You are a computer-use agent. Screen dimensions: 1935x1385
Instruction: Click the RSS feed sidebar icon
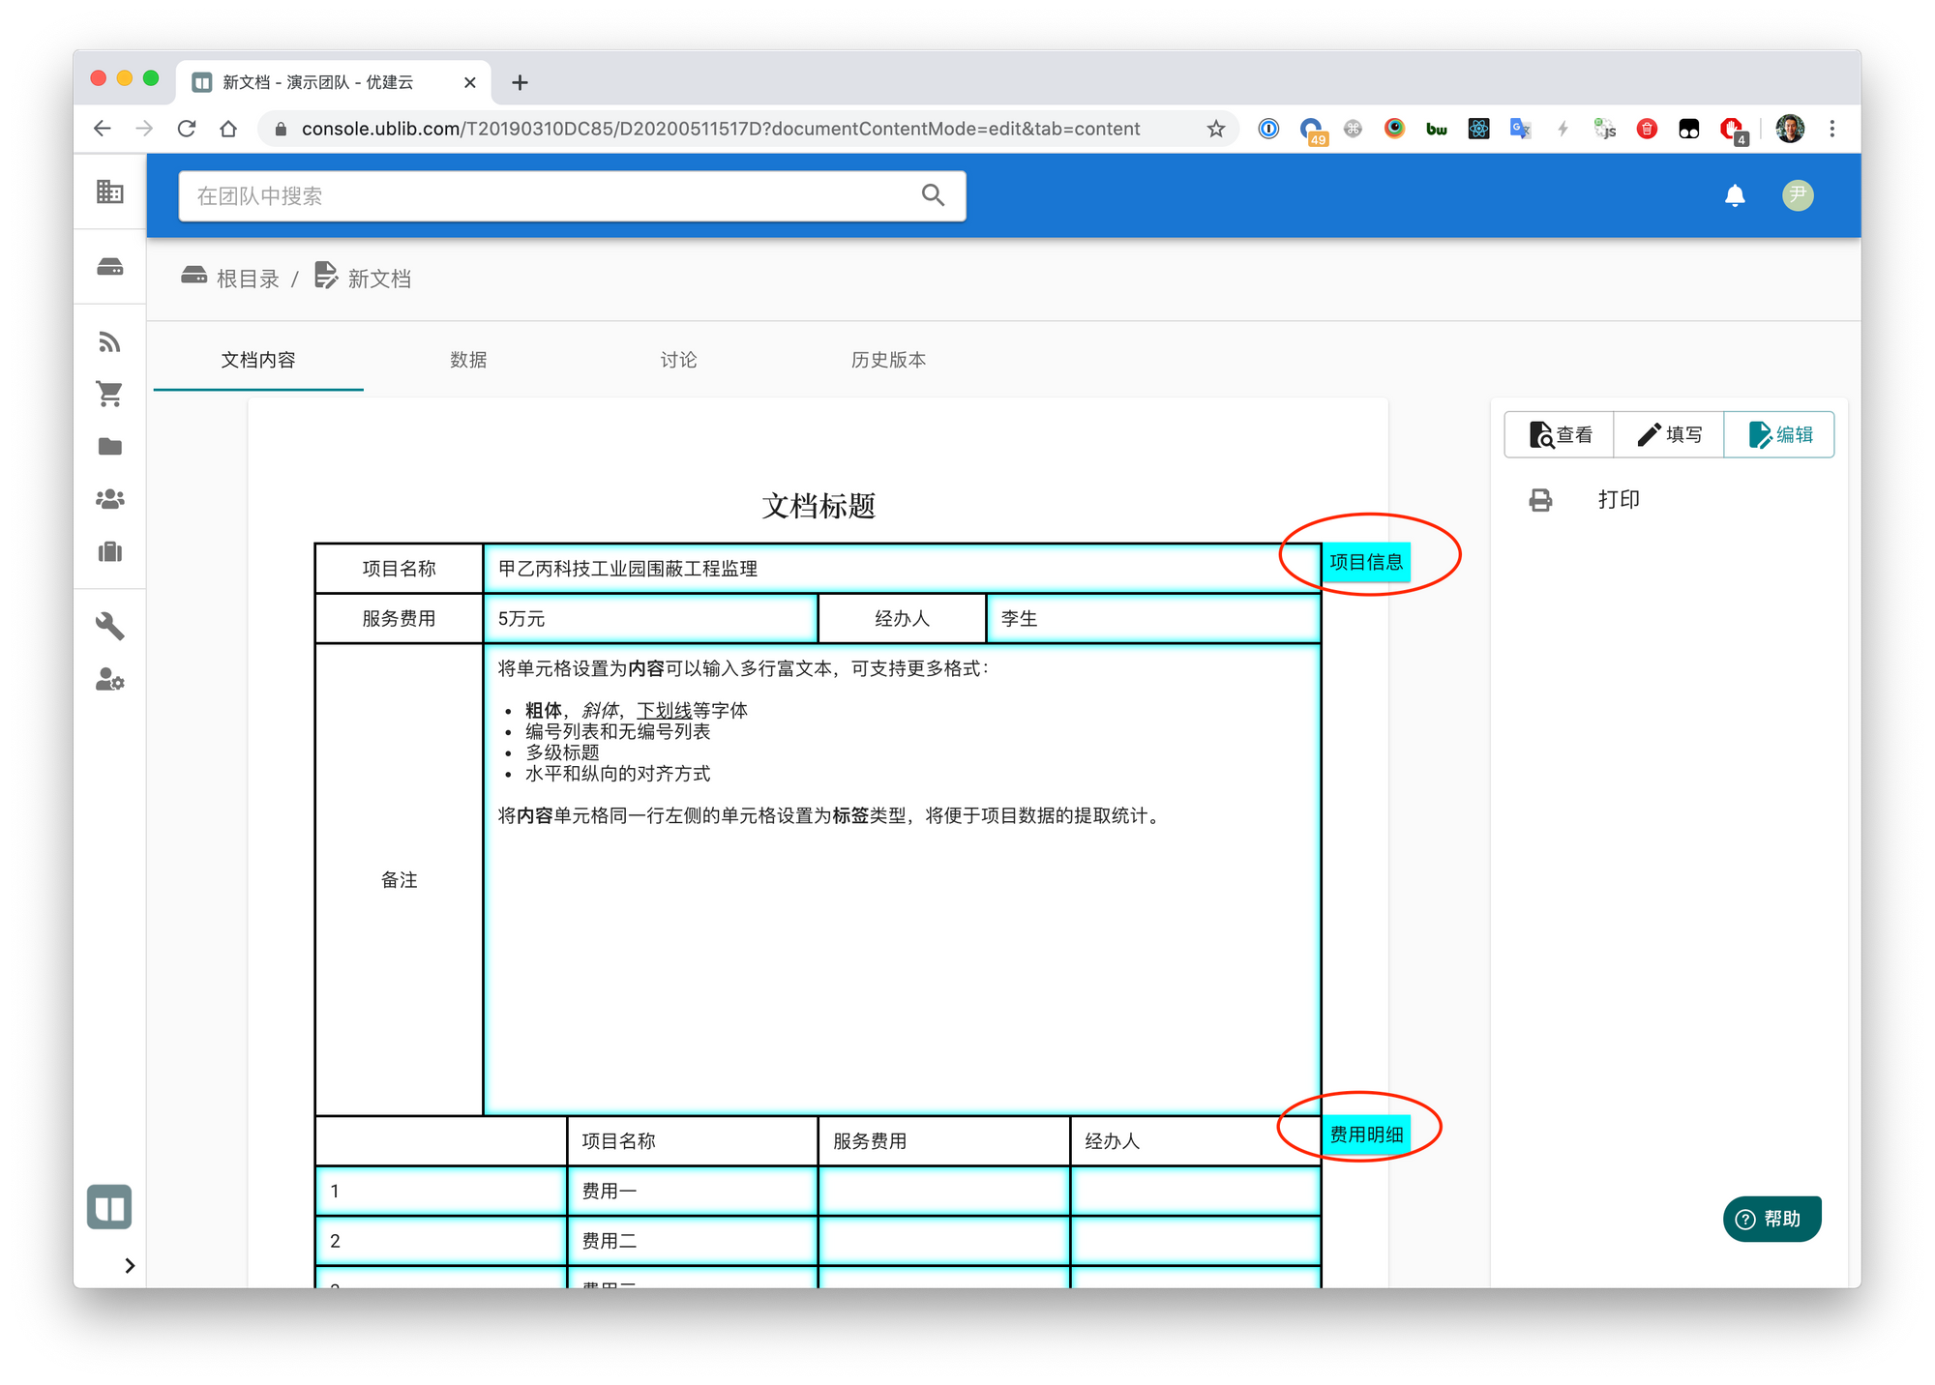tap(109, 341)
